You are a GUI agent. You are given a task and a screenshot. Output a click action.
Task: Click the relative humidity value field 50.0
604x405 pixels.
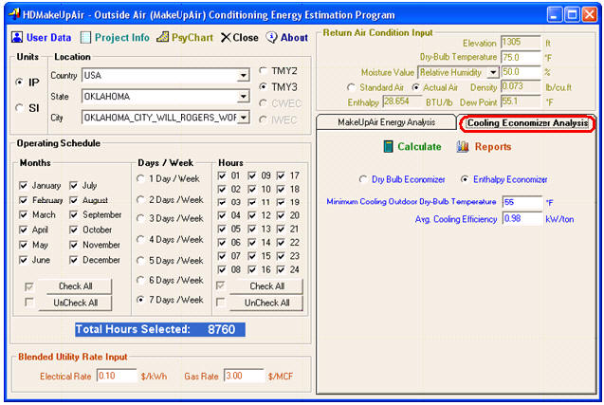click(521, 72)
